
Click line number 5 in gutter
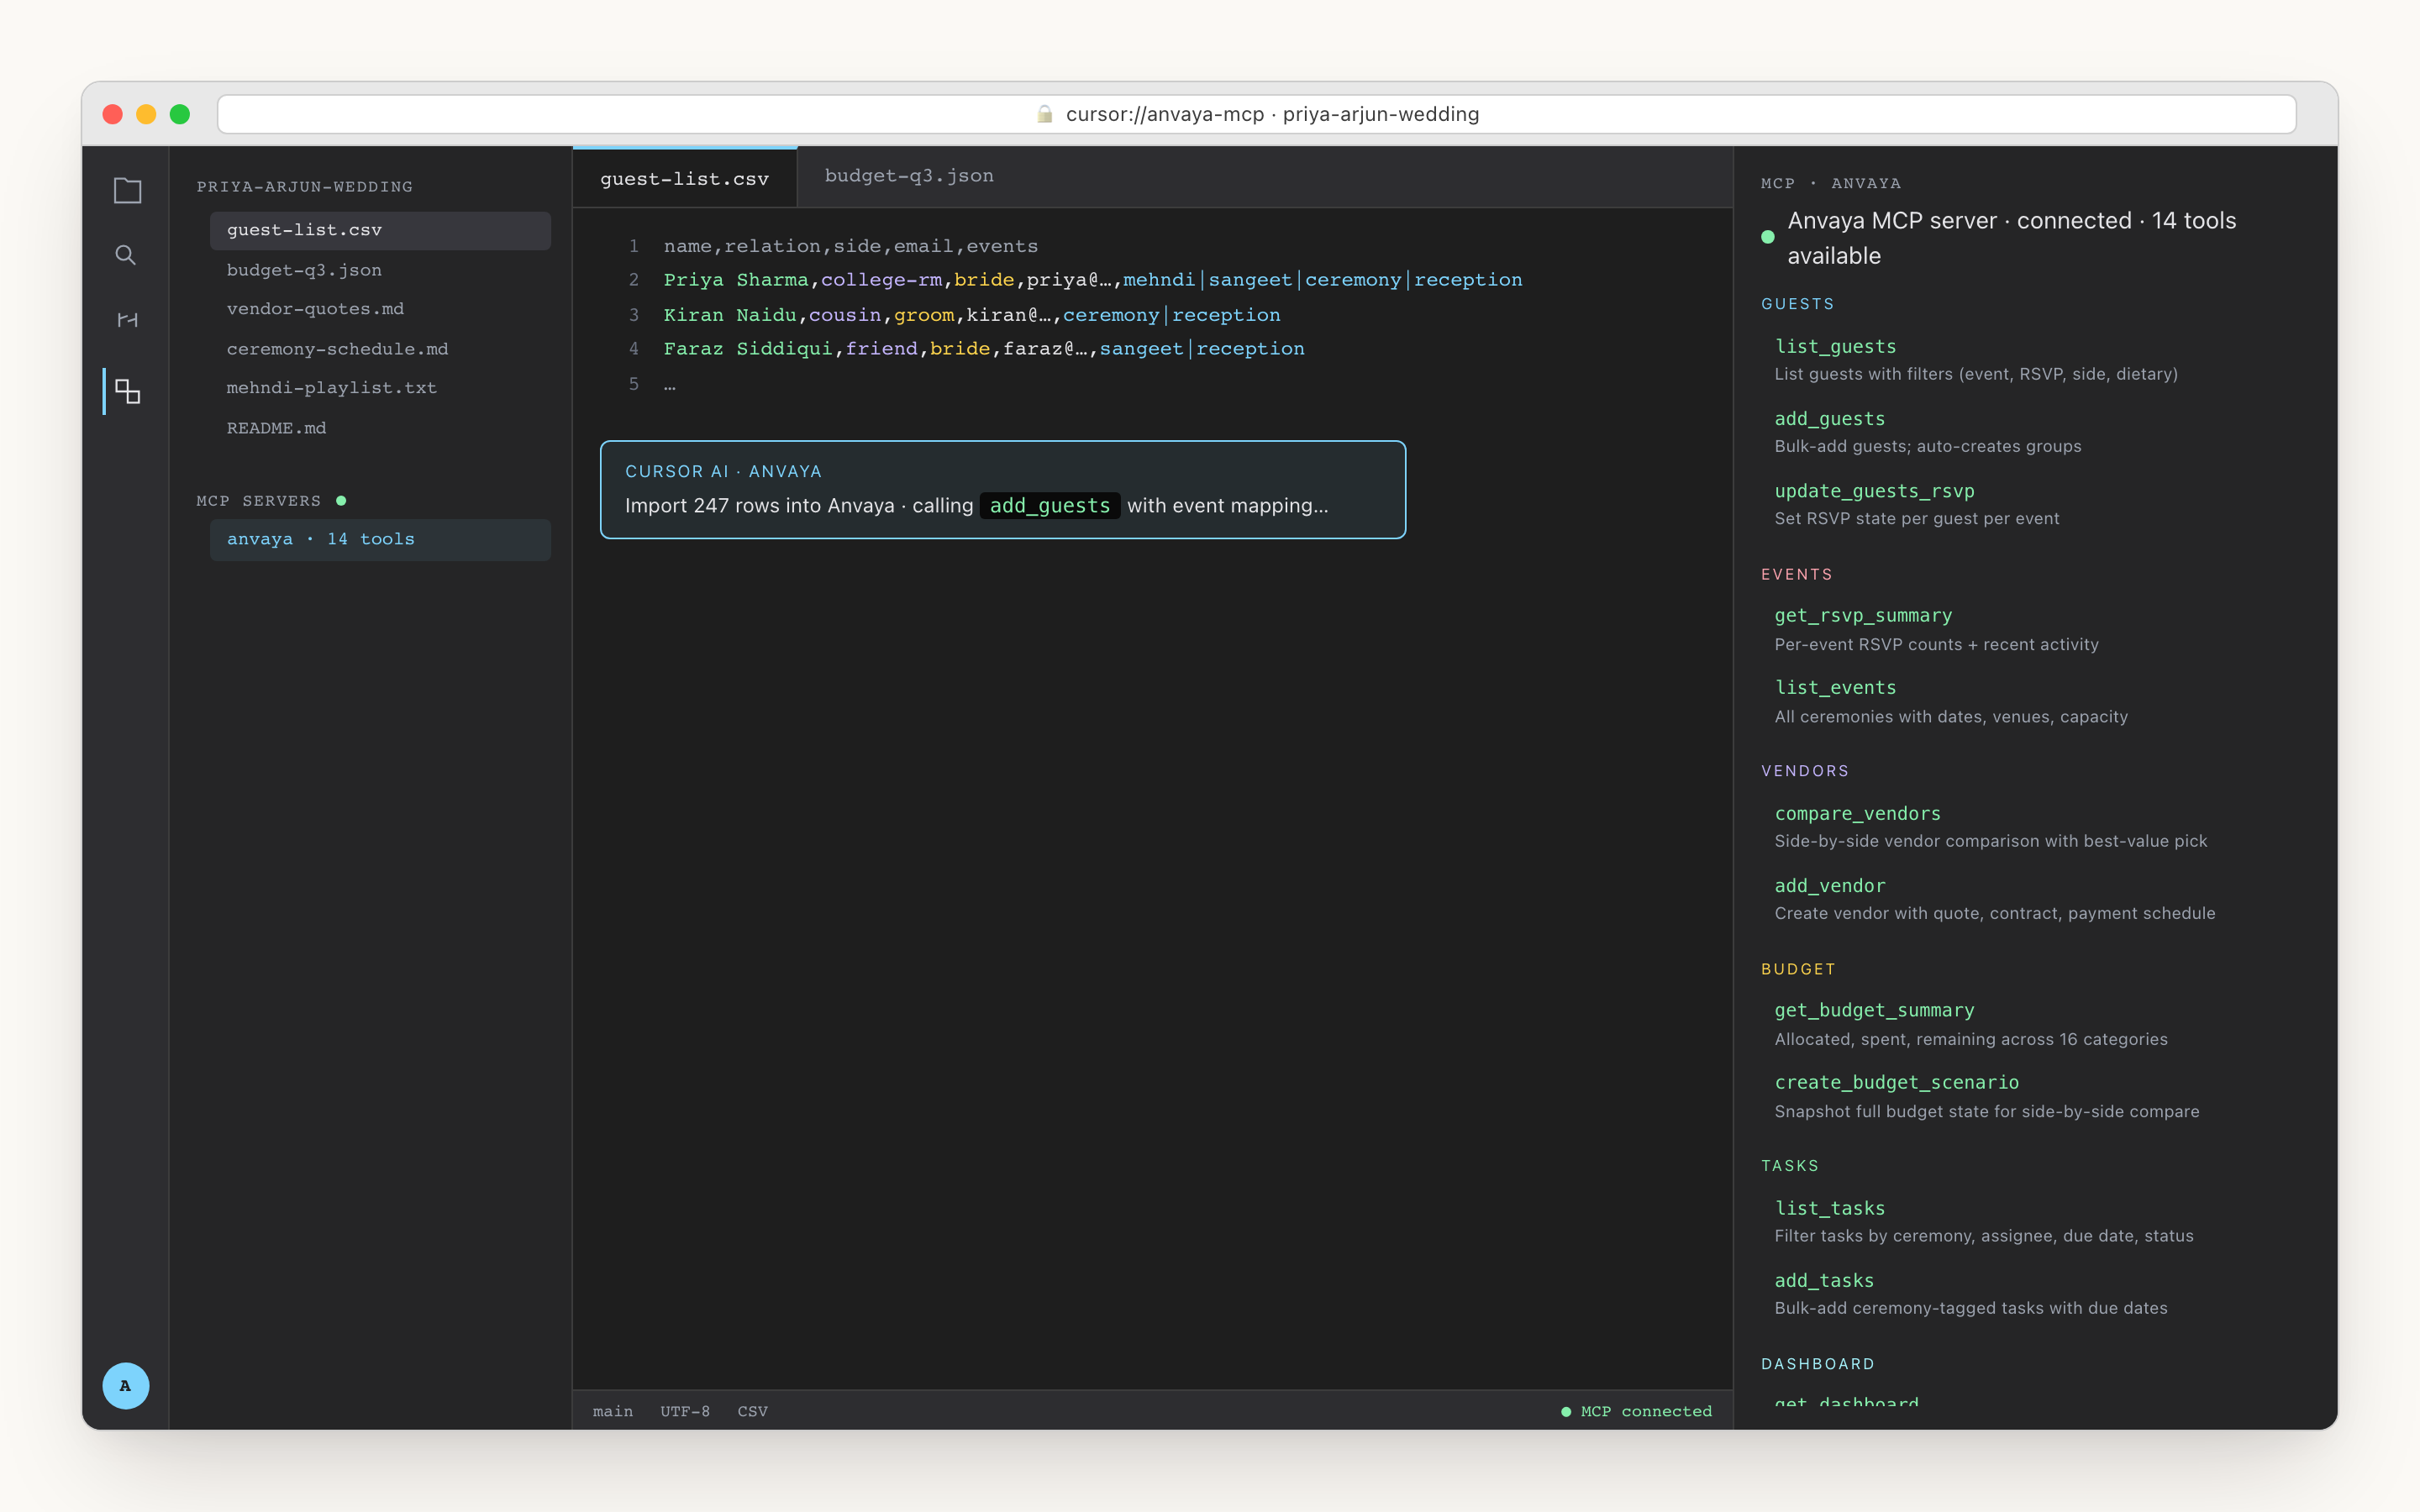[x=633, y=384]
